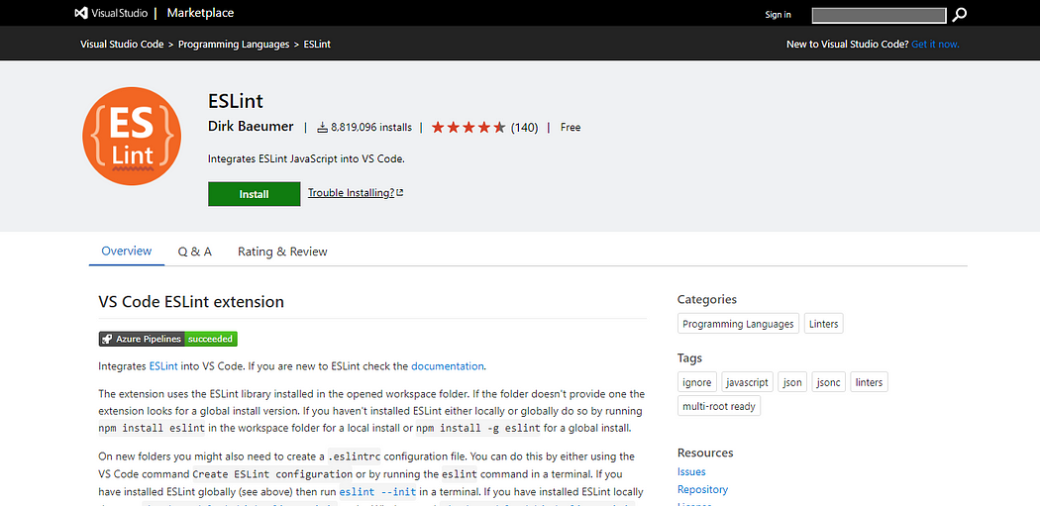The height and width of the screenshot is (506, 1040).
Task: Click the Visual Studio logo icon
Action: [x=81, y=13]
